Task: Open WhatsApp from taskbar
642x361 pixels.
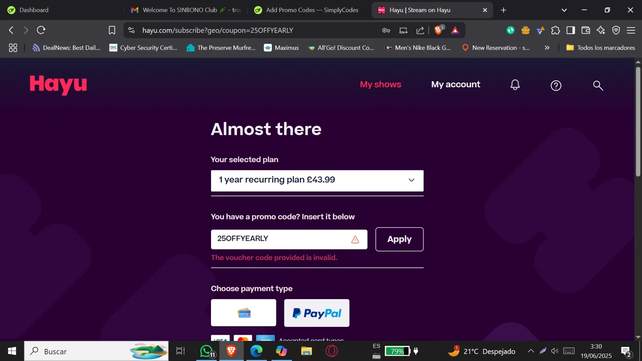Action: click(x=207, y=351)
